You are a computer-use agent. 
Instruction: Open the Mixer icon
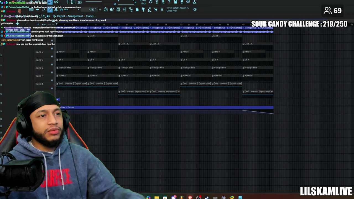tap(124, 9)
